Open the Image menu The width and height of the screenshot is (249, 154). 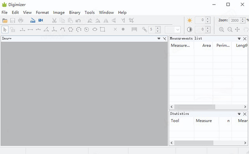[x=59, y=12]
